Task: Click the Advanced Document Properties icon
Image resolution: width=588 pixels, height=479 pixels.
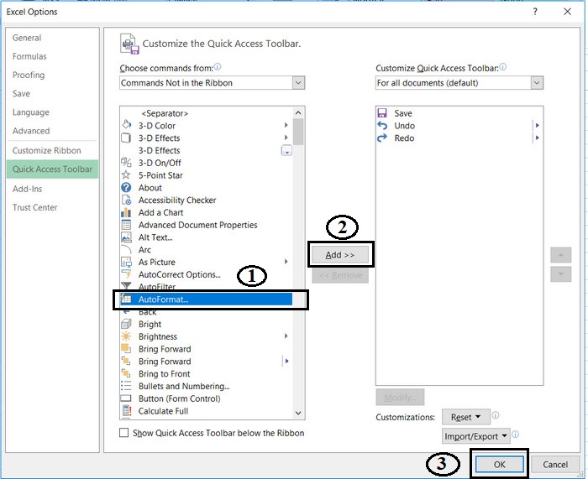Action: pyautogui.click(x=126, y=225)
